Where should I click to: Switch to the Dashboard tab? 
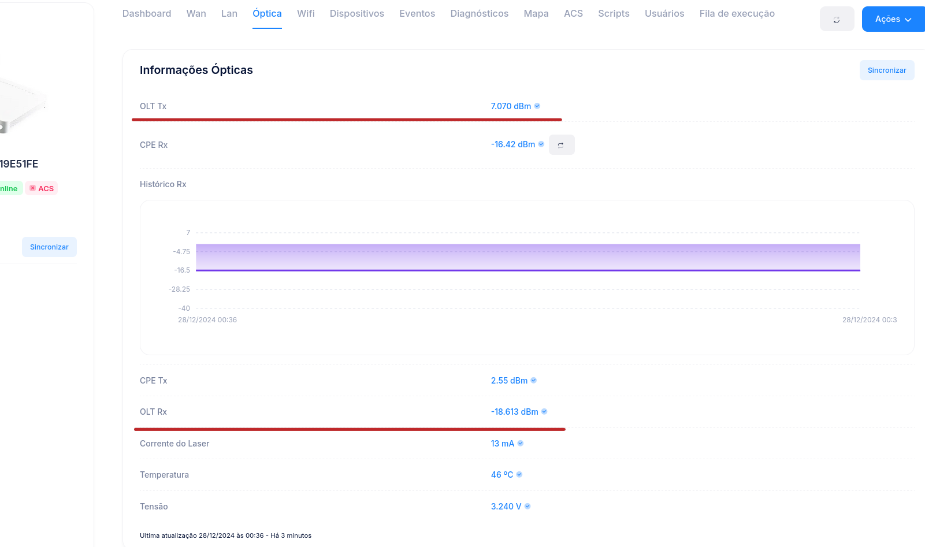147,14
